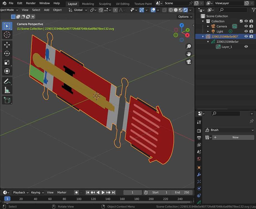Open the Scene properties tab
Viewport: 256px width, 209px height.
tap(199, 152)
